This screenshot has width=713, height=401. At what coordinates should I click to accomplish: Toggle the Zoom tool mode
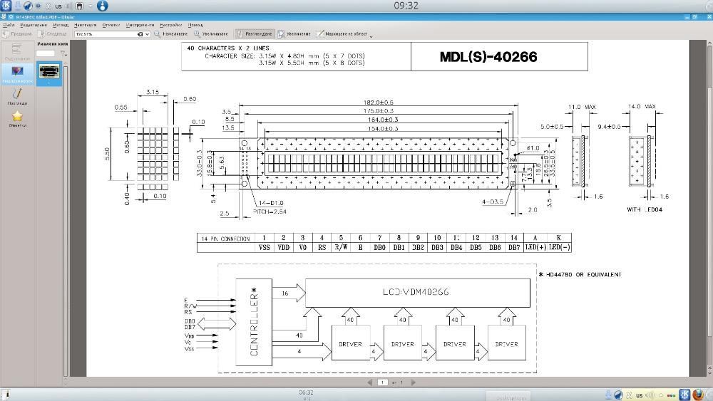pyautogui.click(x=294, y=34)
